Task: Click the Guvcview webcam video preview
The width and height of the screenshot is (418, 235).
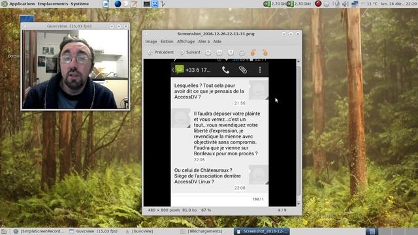Action: pyautogui.click(x=76, y=69)
